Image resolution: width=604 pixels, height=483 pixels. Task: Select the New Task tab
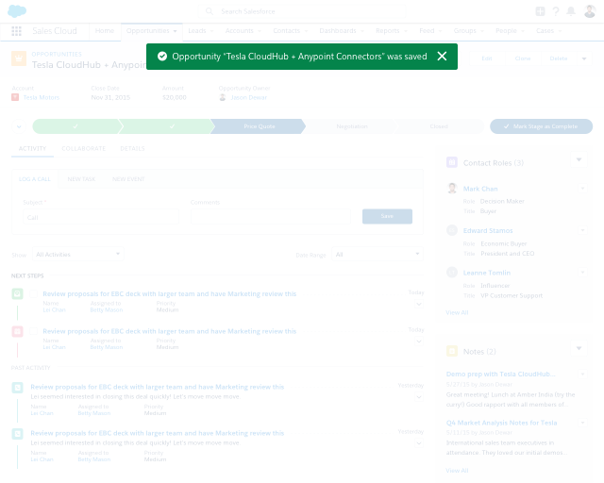pyautogui.click(x=81, y=178)
